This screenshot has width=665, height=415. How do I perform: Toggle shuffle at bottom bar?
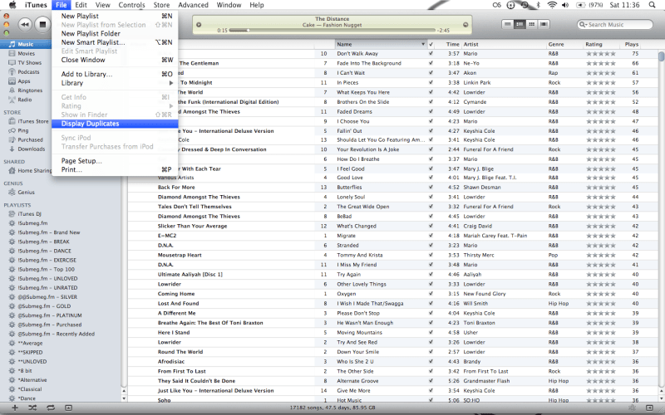(32, 408)
